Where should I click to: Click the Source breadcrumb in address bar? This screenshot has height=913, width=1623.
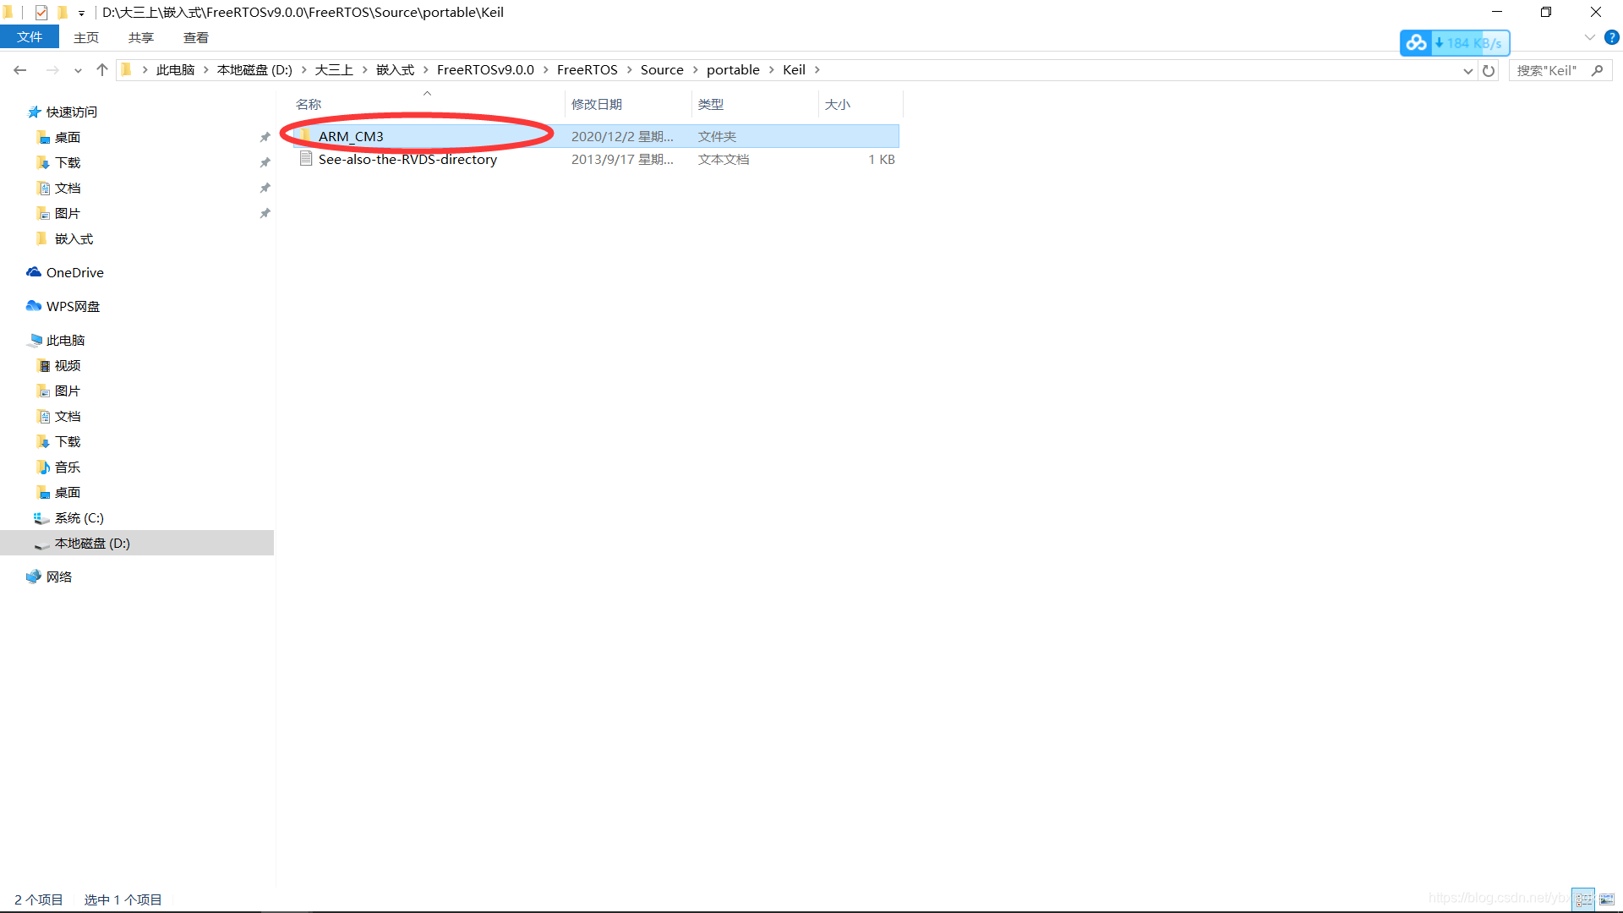pos(661,70)
